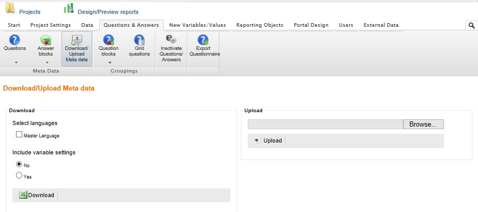Expand the Questions dropdown arrow
This screenshot has height=212, width=478.
click(x=15, y=62)
